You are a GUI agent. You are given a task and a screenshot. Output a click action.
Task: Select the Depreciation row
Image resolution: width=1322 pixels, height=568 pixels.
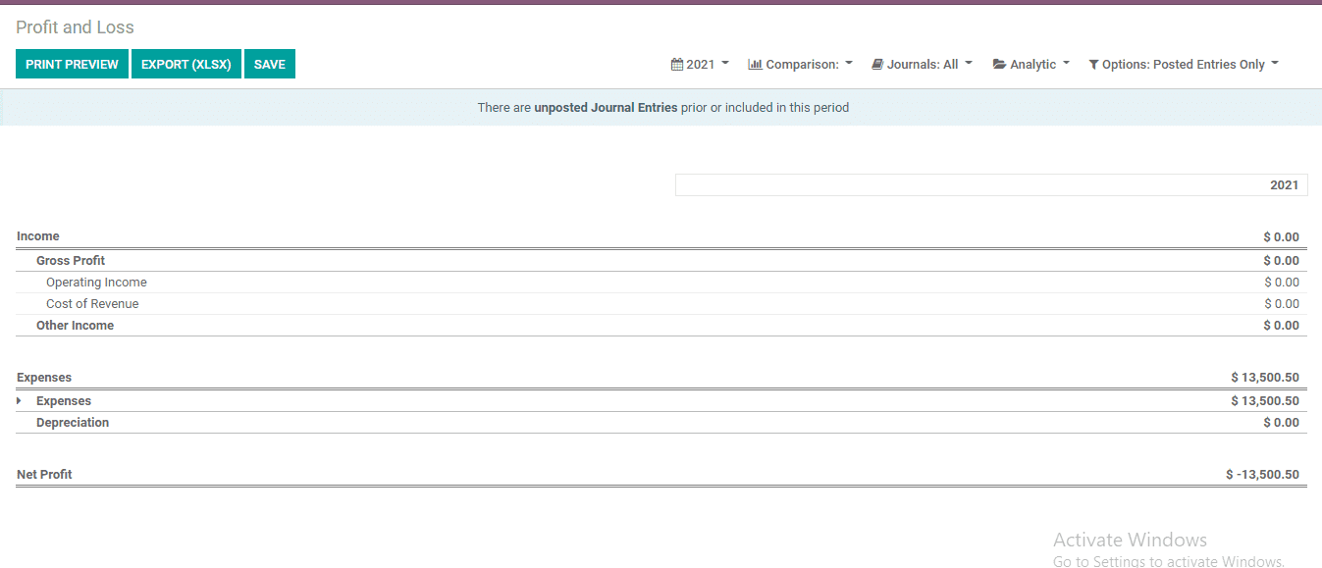click(661, 423)
